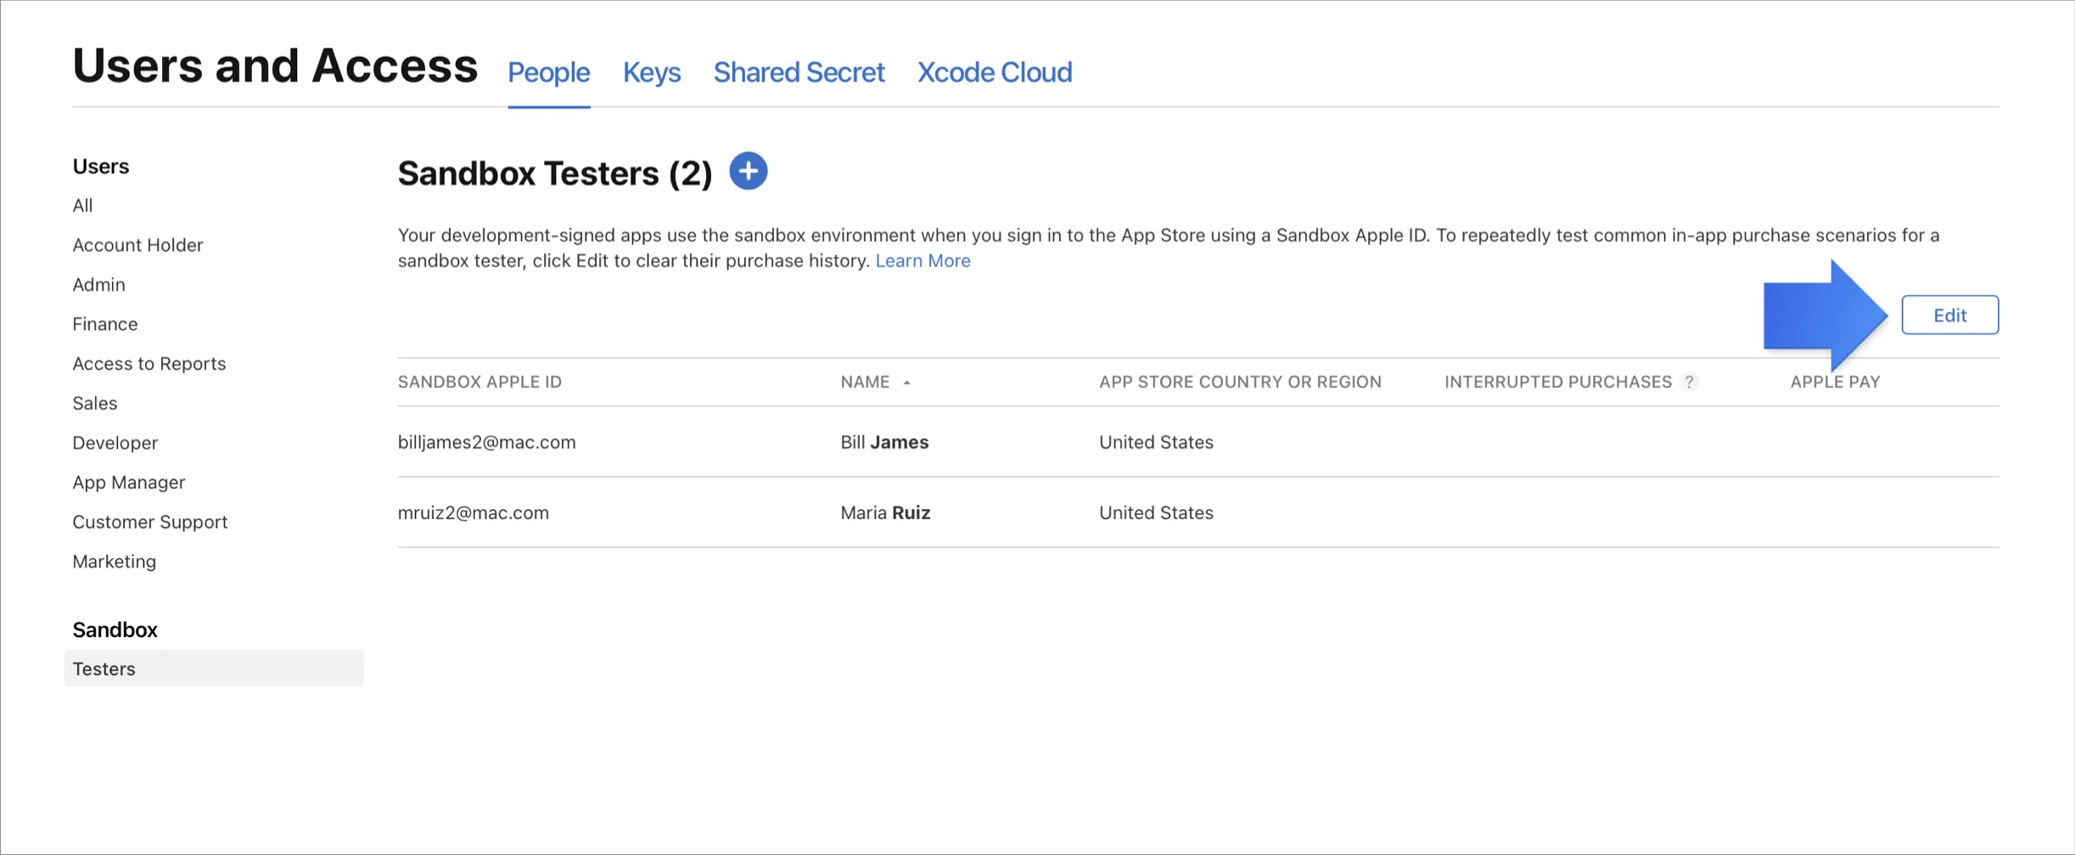Select Testers in the Sandbox sidebar

click(x=104, y=669)
